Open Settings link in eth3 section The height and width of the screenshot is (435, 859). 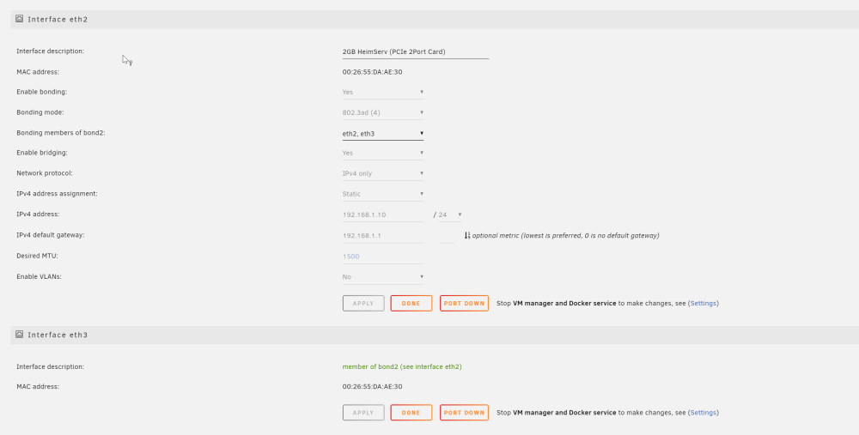click(x=704, y=413)
